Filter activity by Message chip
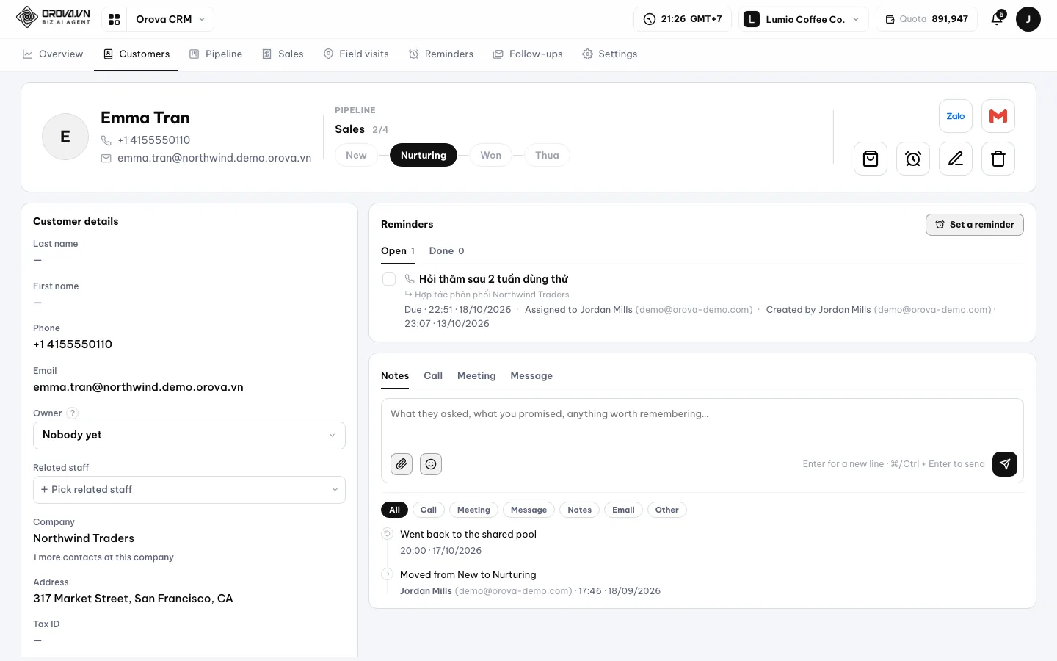1057x661 pixels. 528,510
